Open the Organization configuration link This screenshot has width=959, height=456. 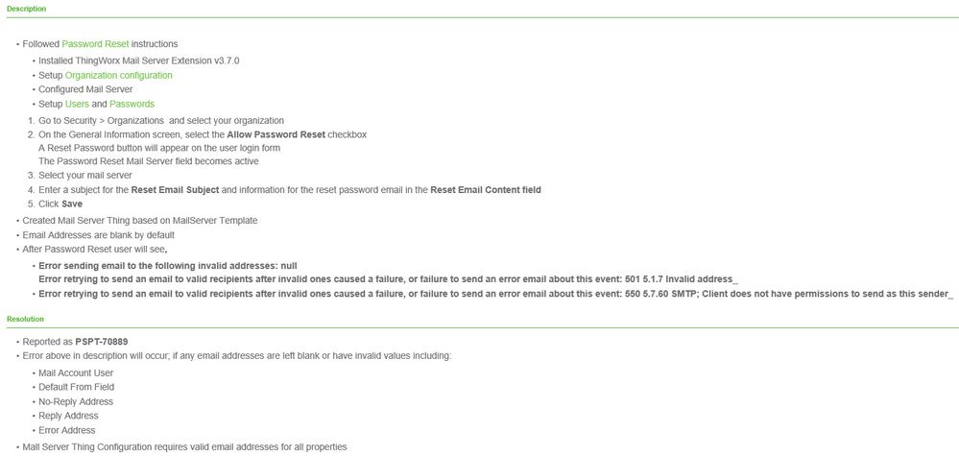[x=119, y=75]
